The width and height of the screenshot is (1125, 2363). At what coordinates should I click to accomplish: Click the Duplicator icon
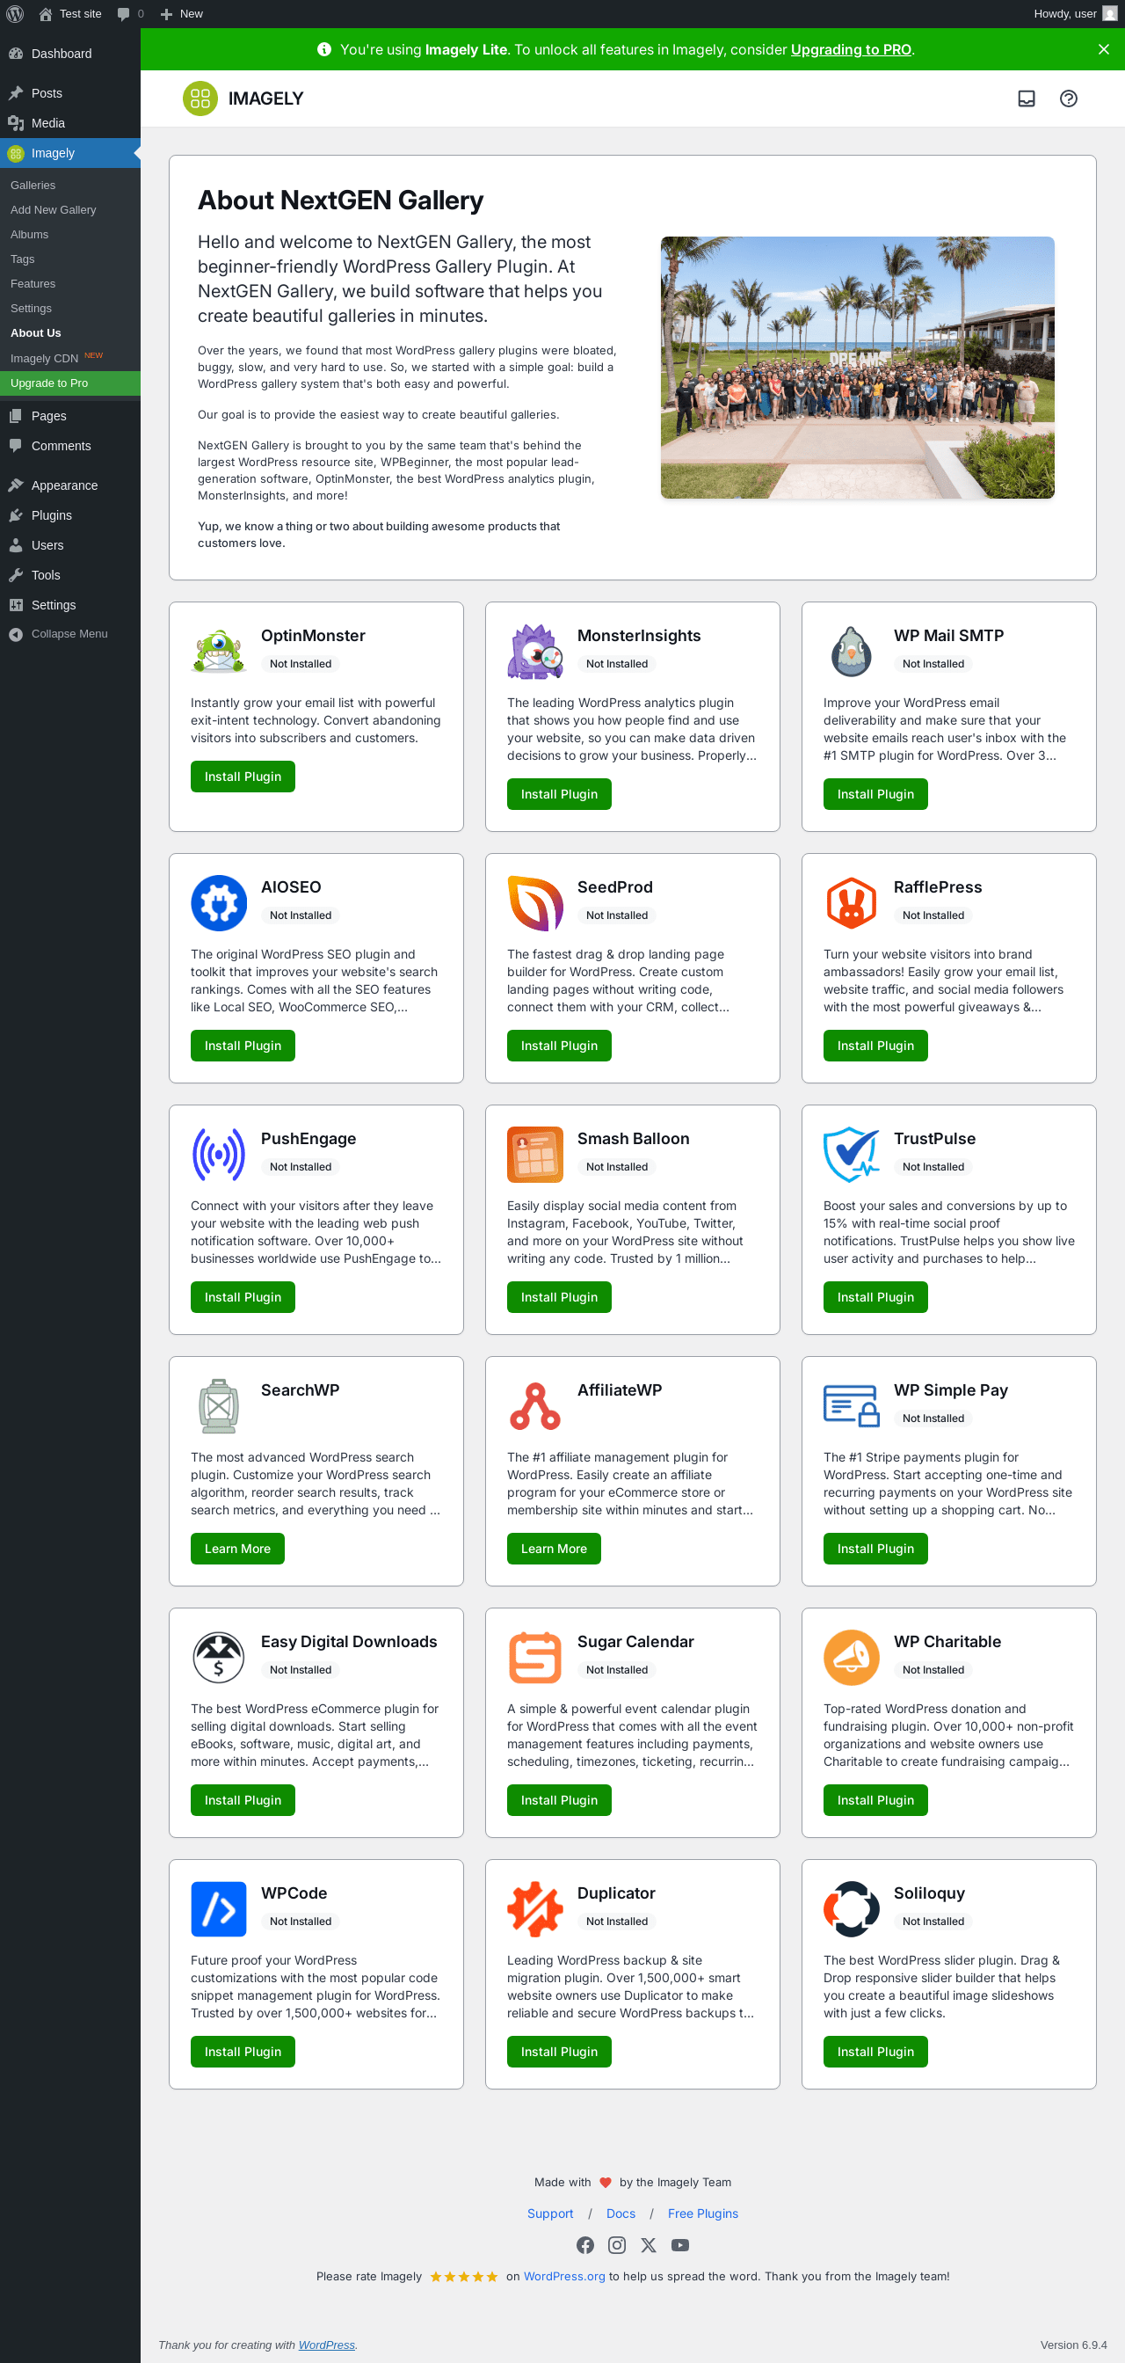click(535, 1908)
